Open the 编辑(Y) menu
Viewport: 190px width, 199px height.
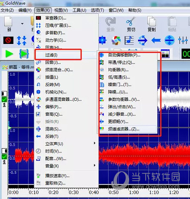(25, 10)
